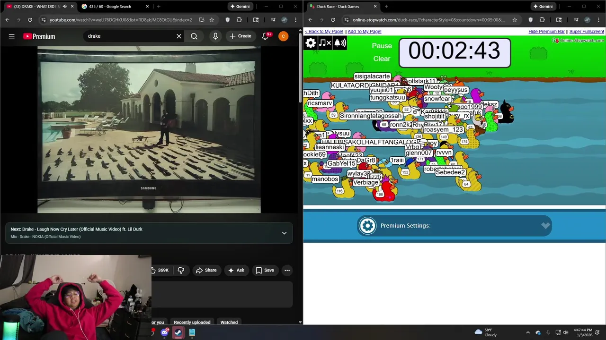Open Steam from the taskbar
This screenshot has width=606, height=340.
(x=178, y=332)
